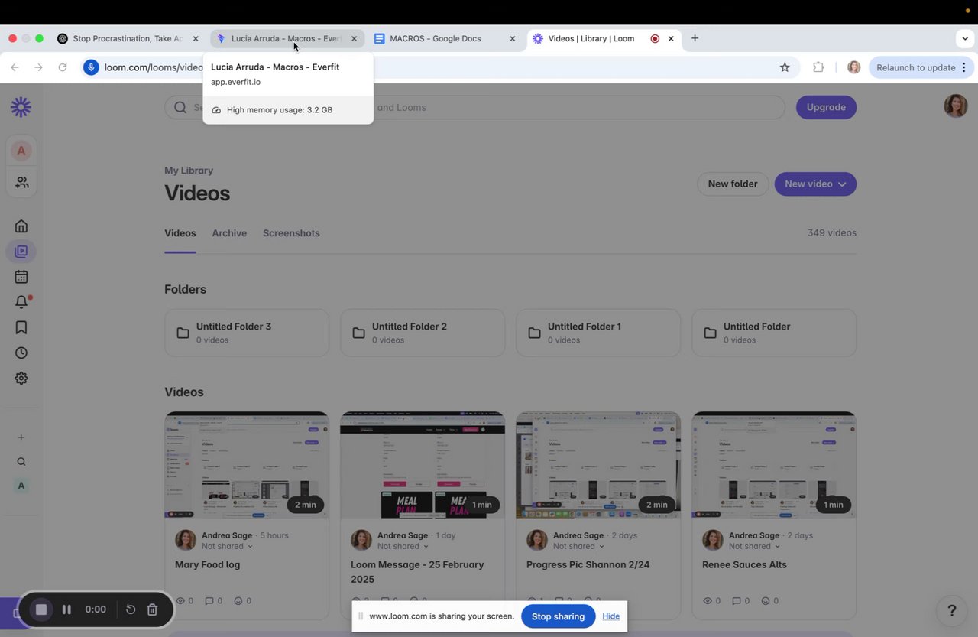Open Untitled Folder 1

598,333
